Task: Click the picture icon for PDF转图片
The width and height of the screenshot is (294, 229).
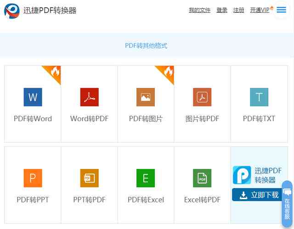Action: coord(146,97)
